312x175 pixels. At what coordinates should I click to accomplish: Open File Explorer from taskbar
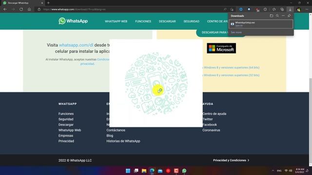pyautogui.click(x=144, y=171)
